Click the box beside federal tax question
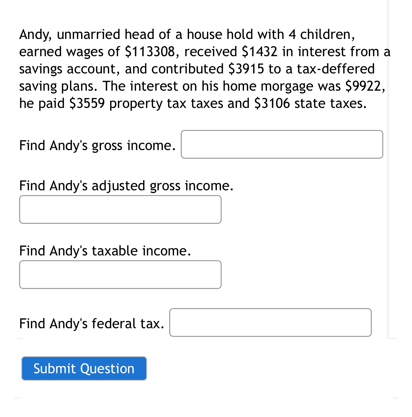 point(270,322)
